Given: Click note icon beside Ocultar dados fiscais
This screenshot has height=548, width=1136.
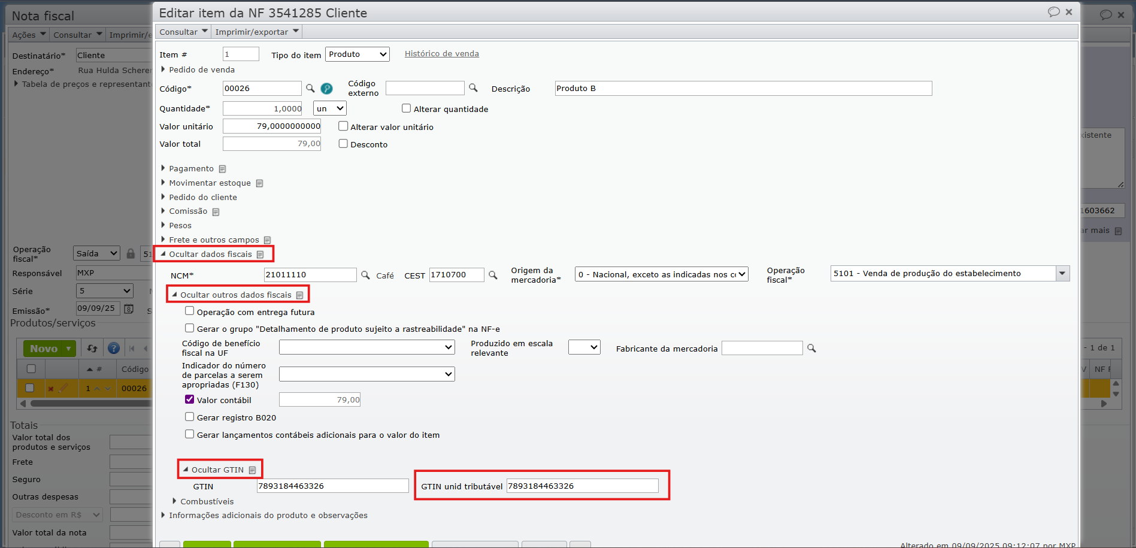Looking at the screenshot, I should pos(260,255).
